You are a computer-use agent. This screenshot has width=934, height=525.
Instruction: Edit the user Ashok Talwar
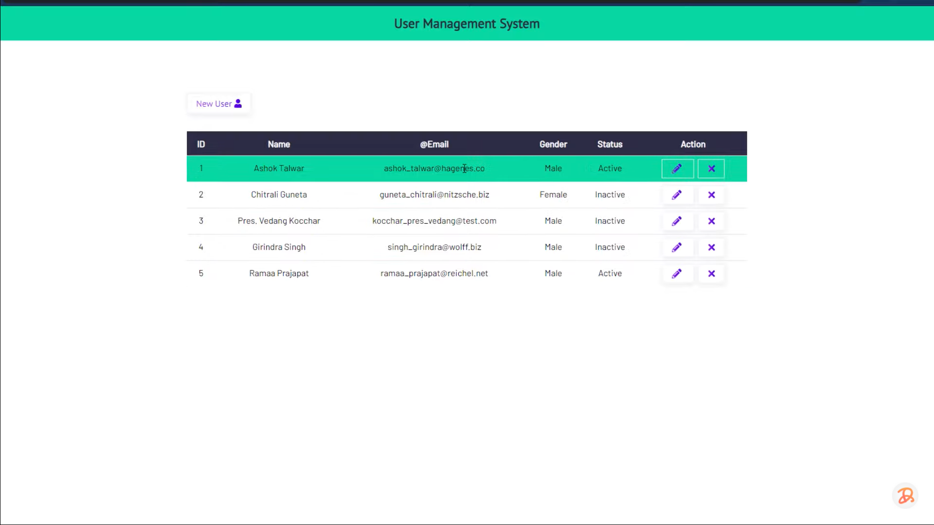tap(677, 168)
